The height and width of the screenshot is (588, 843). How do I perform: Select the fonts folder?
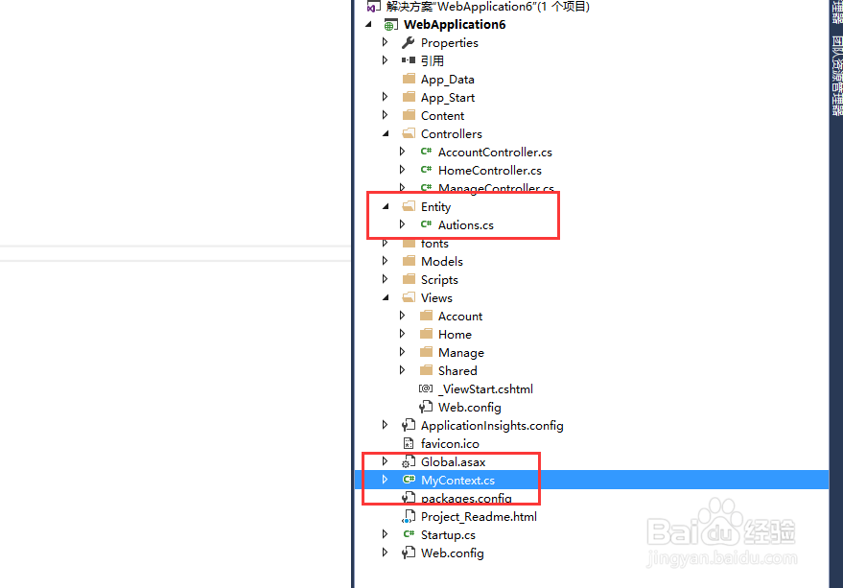pos(434,244)
